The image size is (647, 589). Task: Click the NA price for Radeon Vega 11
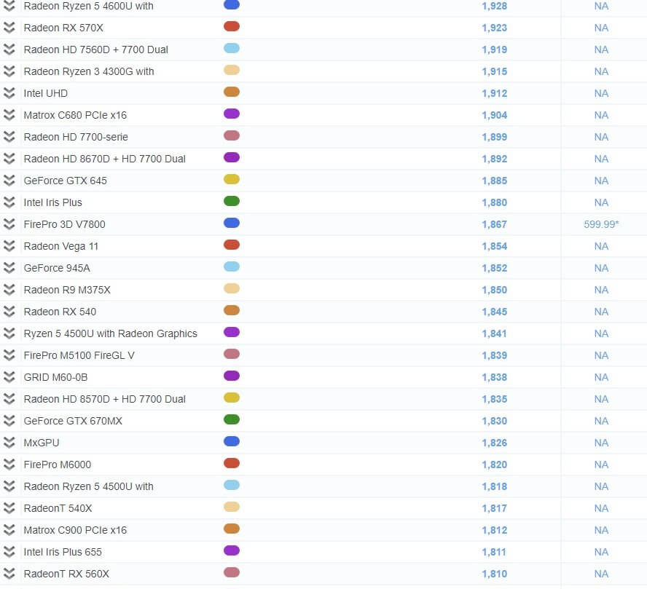pyautogui.click(x=601, y=246)
